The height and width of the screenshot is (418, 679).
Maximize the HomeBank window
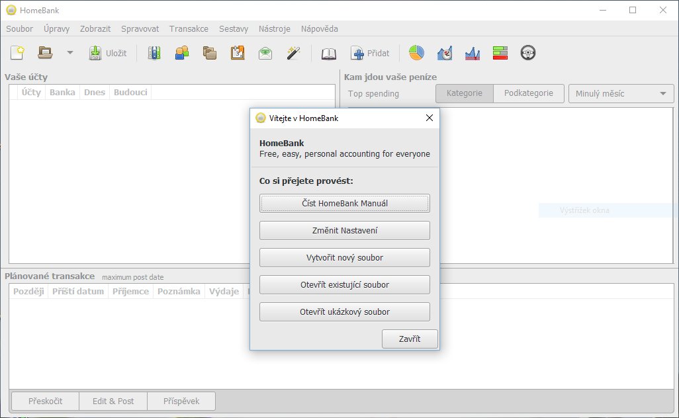coord(633,10)
